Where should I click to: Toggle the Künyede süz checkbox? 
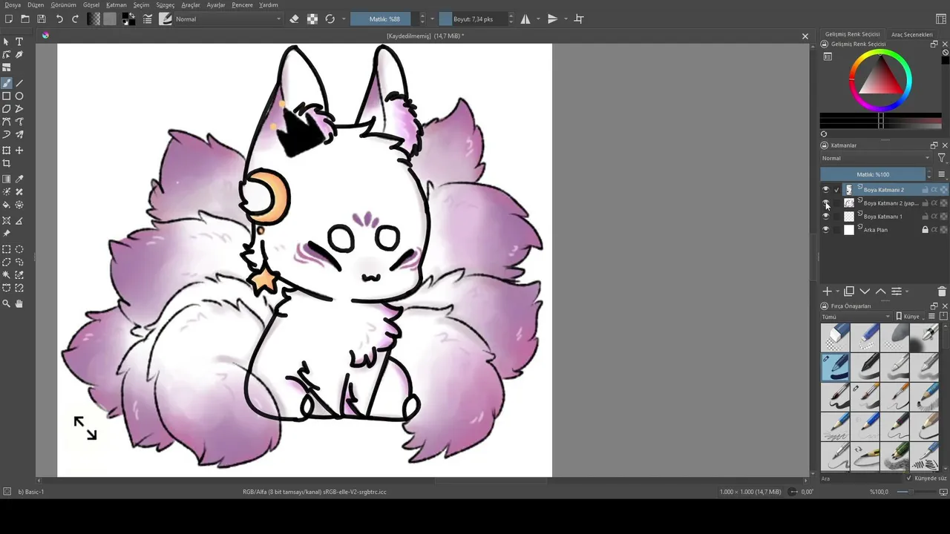pyautogui.click(x=909, y=478)
